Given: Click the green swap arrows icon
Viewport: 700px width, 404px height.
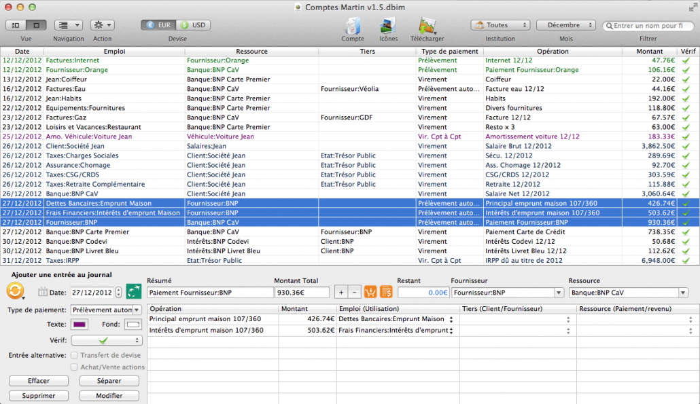Looking at the screenshot, I should [x=133, y=292].
